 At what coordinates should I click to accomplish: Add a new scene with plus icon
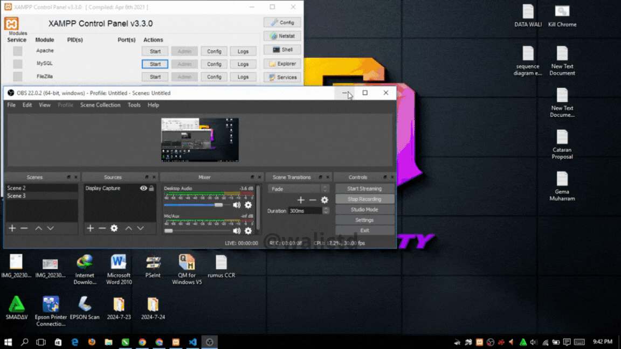[x=12, y=228]
